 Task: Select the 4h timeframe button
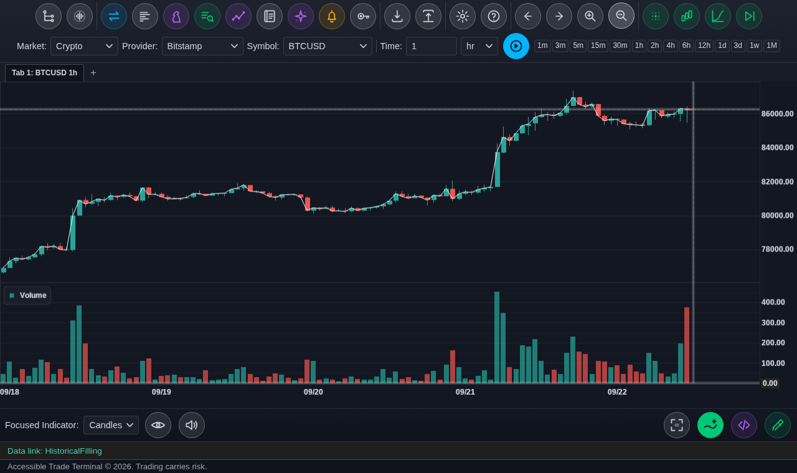(671, 45)
